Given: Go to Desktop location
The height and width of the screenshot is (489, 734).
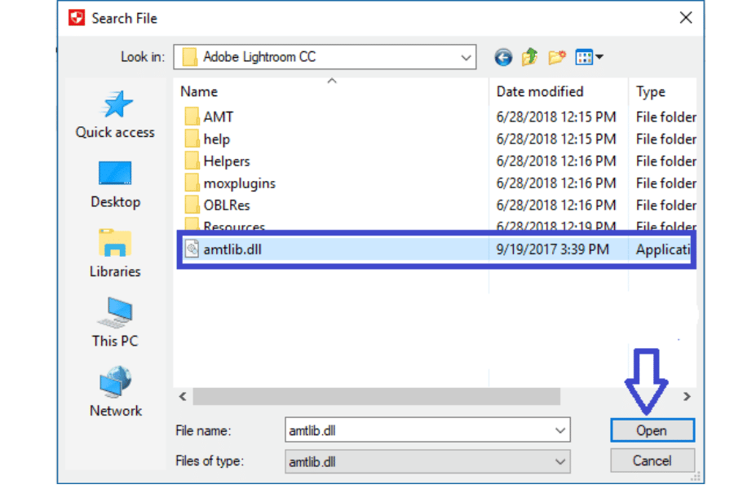Looking at the screenshot, I should pos(115,183).
